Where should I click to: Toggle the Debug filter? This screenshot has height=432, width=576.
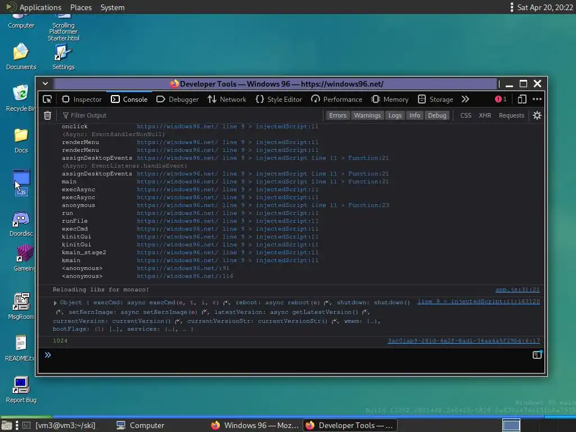(436, 115)
